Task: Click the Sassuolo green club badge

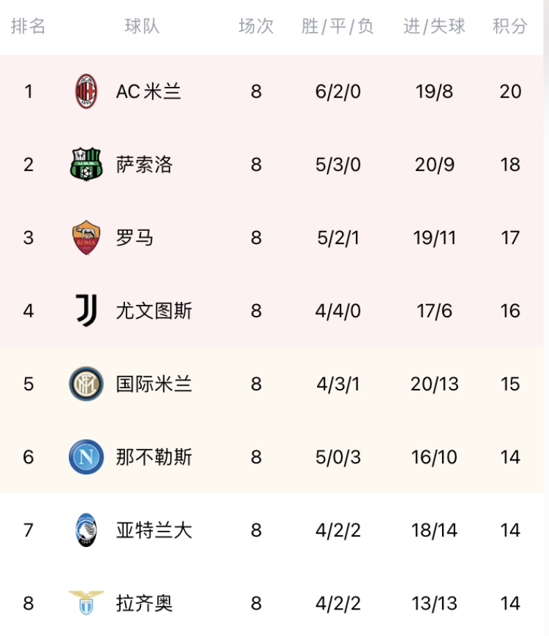Action: click(86, 164)
